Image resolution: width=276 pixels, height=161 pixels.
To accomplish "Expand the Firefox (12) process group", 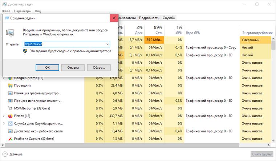I will (x=4, y=116).
